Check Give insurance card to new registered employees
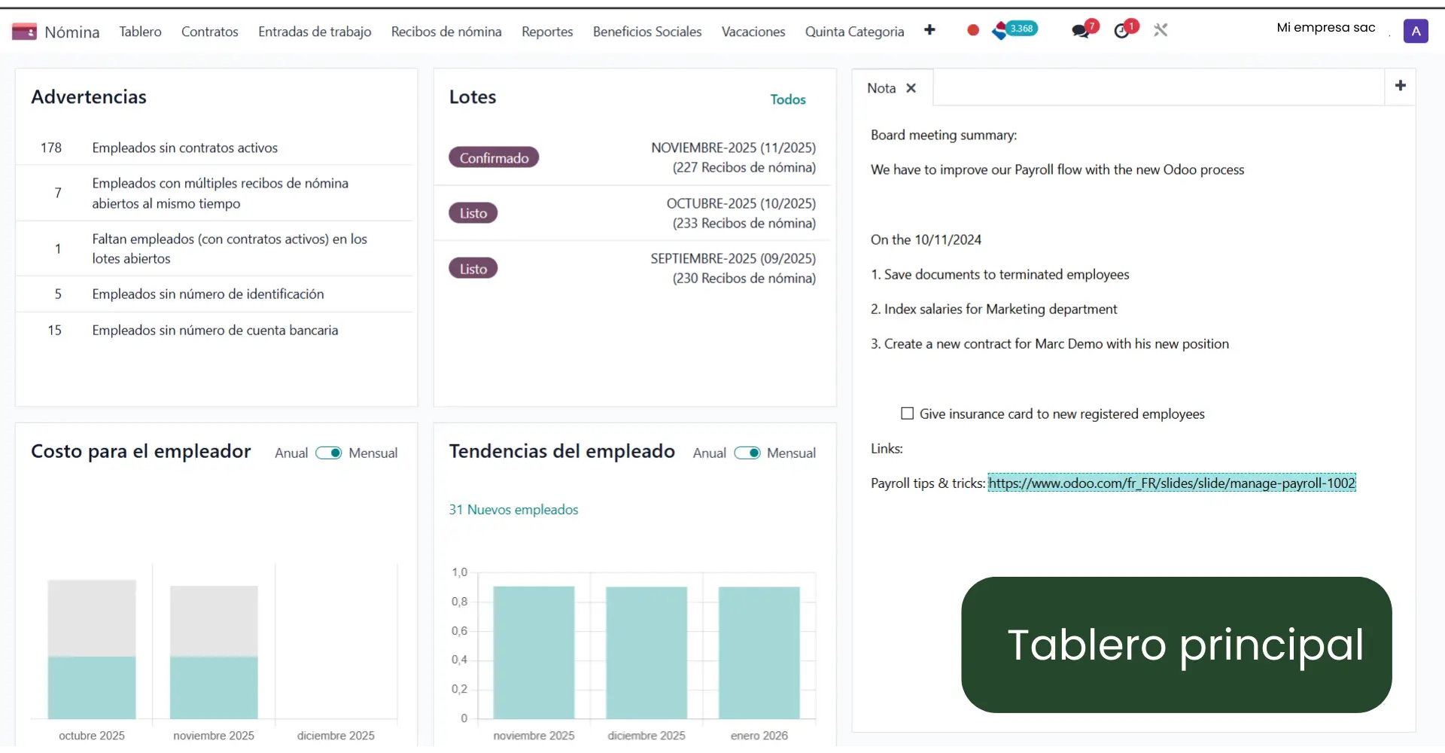Viewport: 1445px width, 753px height. pos(906,413)
